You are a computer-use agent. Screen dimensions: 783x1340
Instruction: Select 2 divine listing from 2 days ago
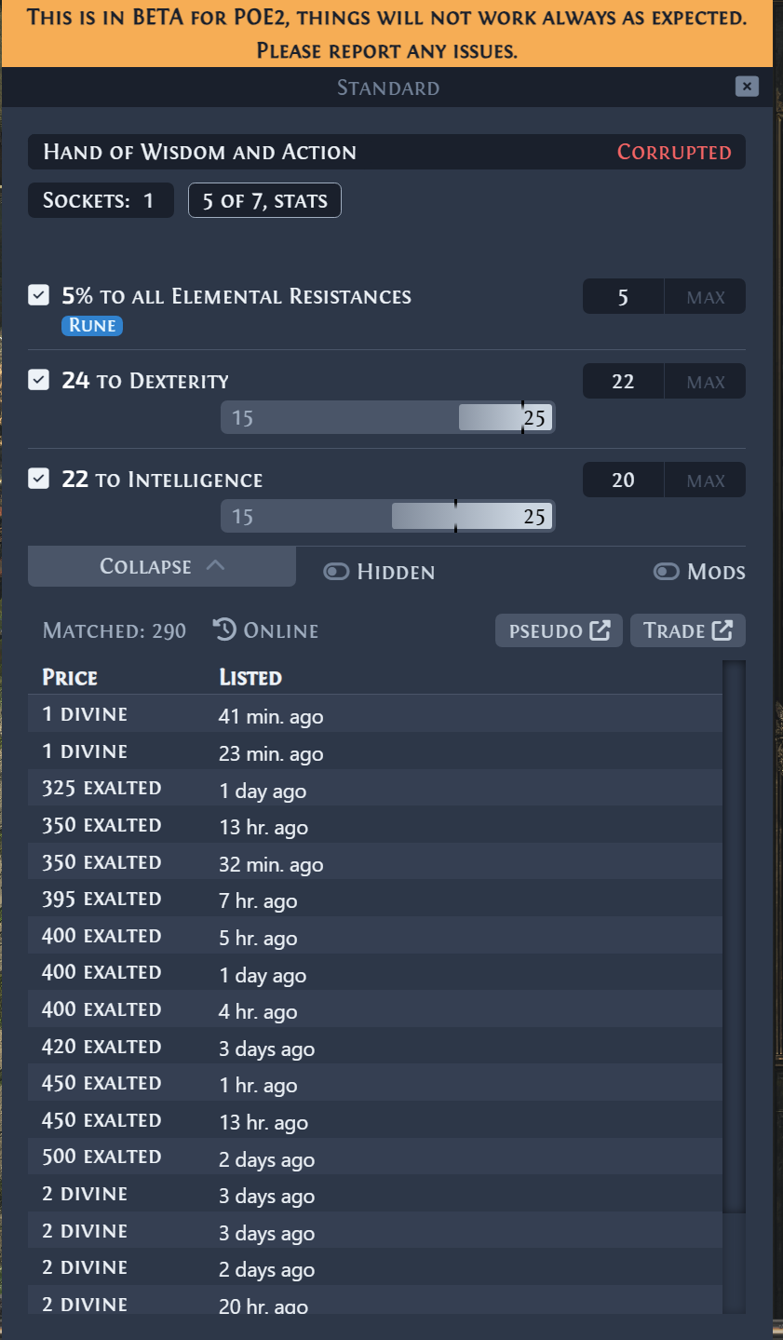coord(375,1267)
